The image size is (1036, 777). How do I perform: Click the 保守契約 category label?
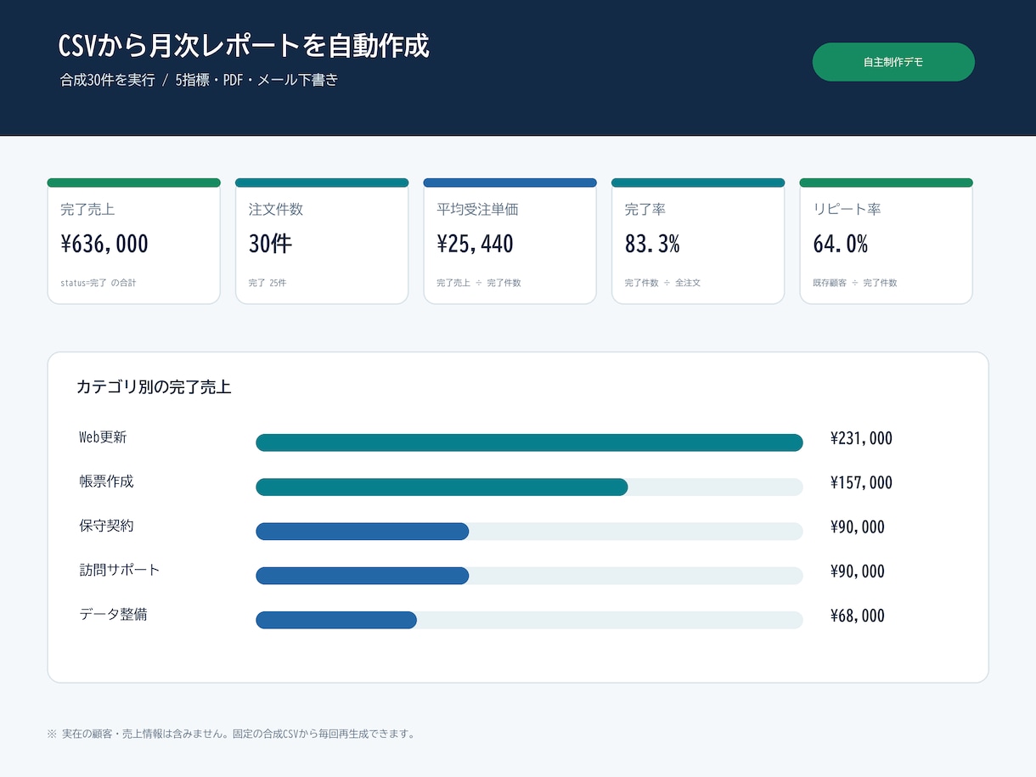pyautogui.click(x=106, y=526)
